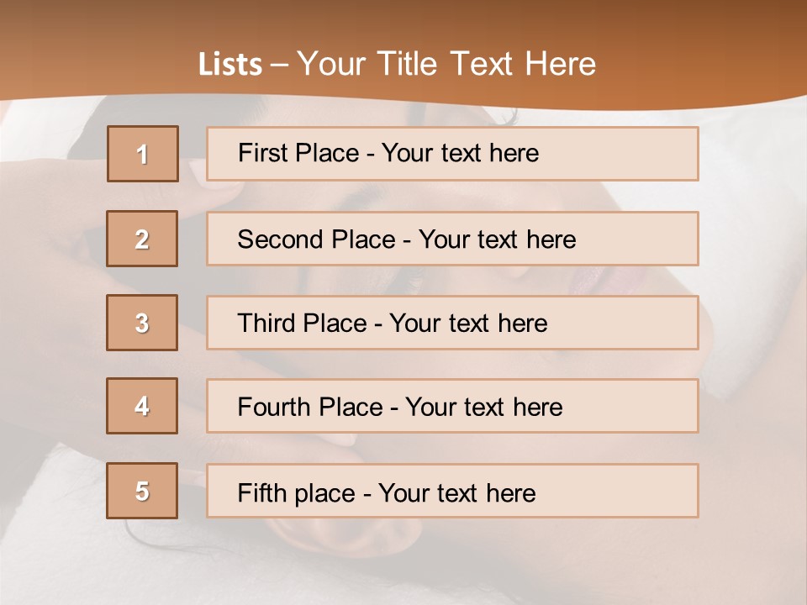Click the number 3 square
The width and height of the screenshot is (807, 605).
pos(142,323)
